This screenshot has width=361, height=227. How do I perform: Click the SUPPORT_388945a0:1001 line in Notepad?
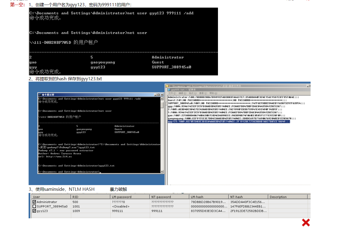pos(236,103)
